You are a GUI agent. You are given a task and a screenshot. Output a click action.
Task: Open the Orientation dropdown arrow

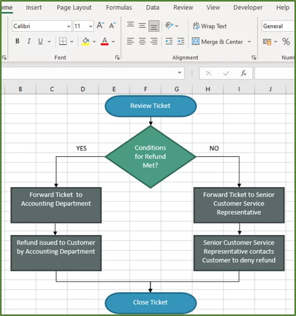point(177,26)
